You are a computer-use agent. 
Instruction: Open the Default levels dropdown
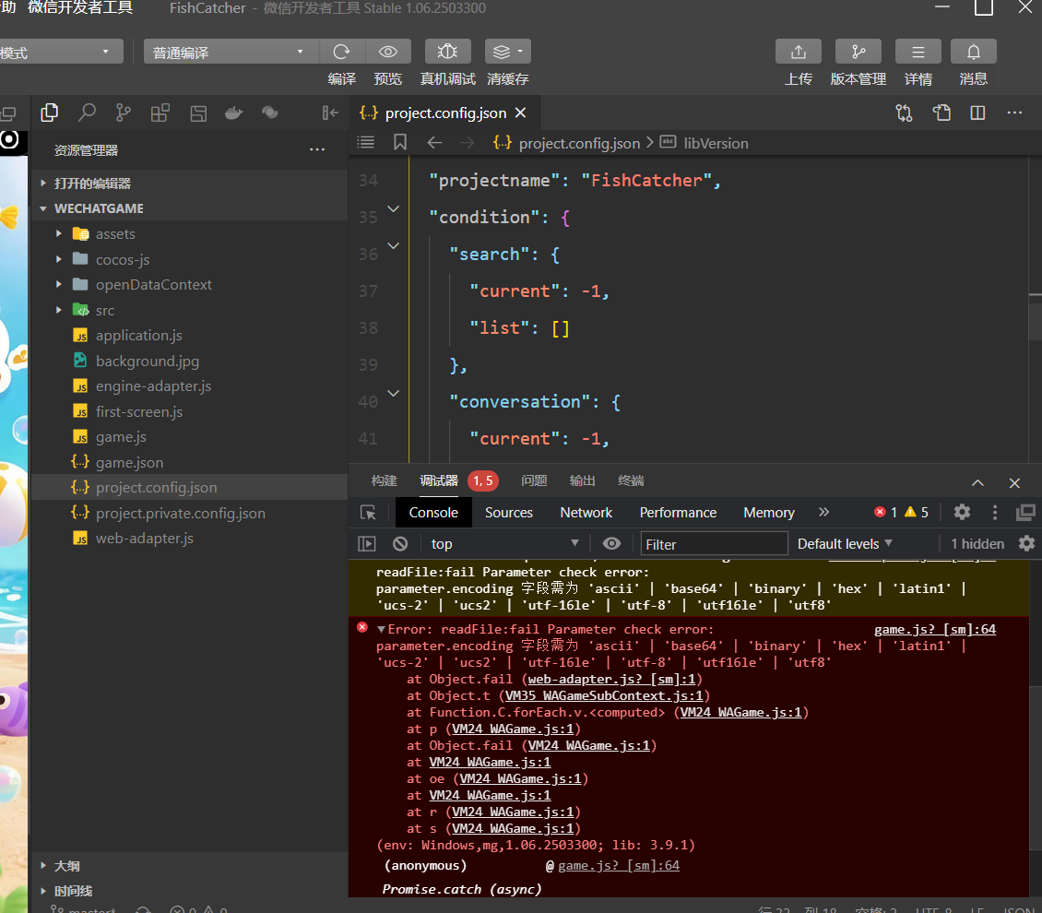tap(845, 544)
